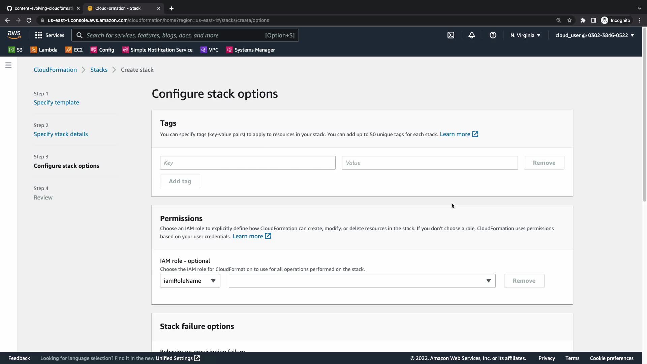647x364 pixels.
Task: Open the Systems Manager favorites shortcut
Action: tap(250, 50)
